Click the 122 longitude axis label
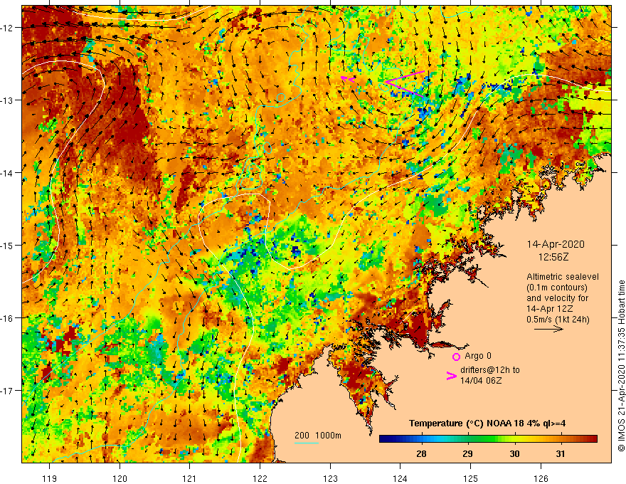The image size is (626, 484). click(x=260, y=478)
